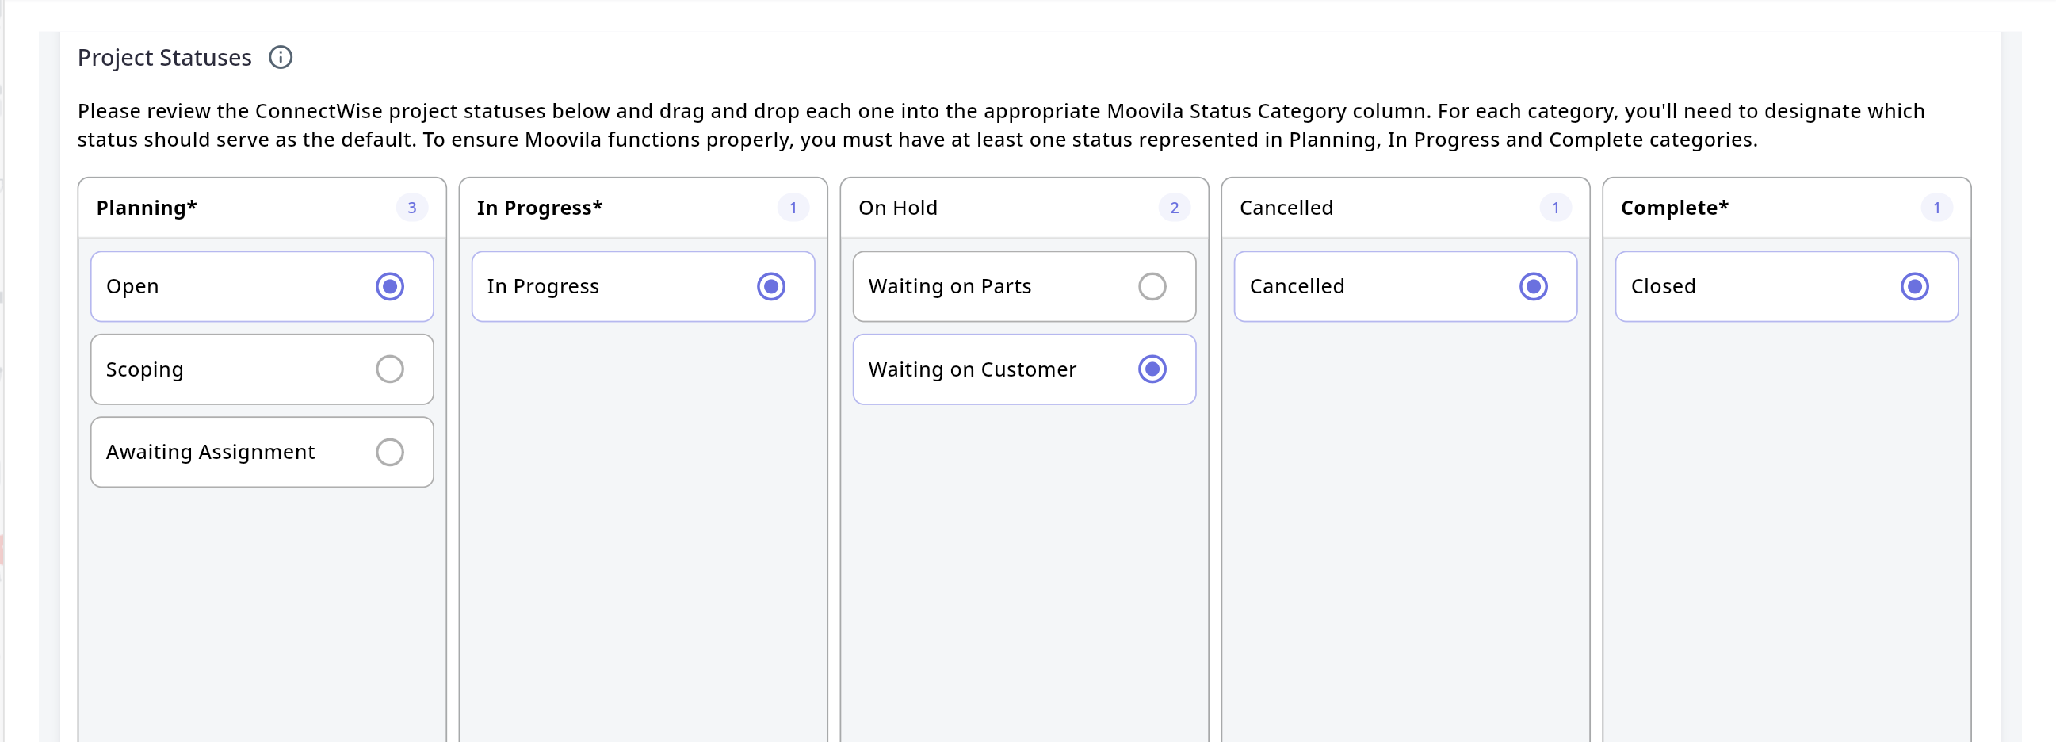The width and height of the screenshot is (2056, 742).
Task: Click the On Hold column header
Action: (898, 208)
